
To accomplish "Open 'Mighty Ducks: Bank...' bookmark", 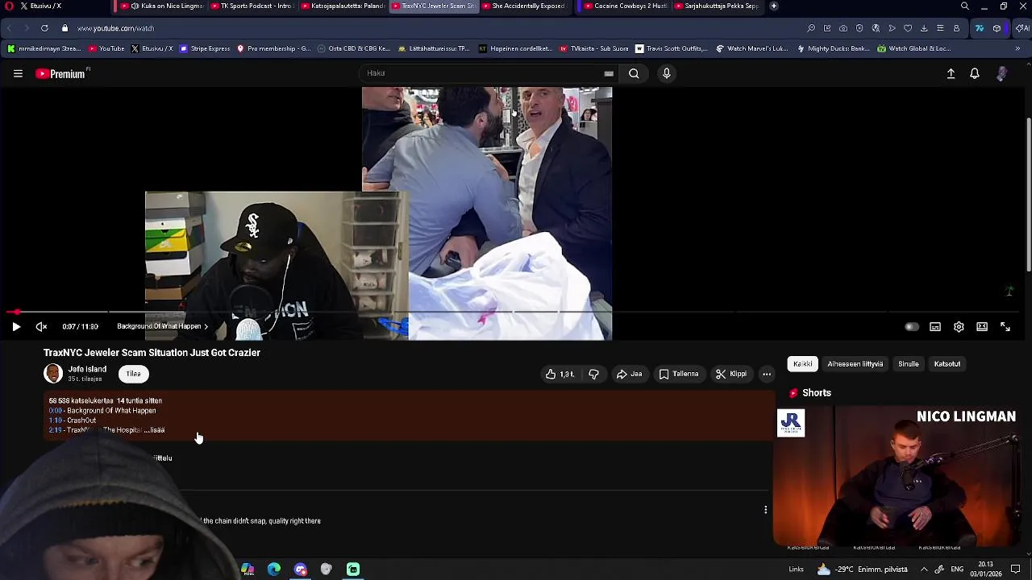I will (x=832, y=48).
